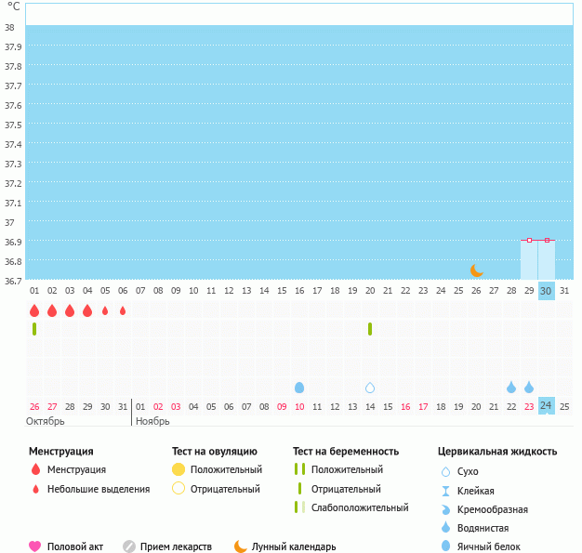Click the grey medication icon in the legend
582x553 pixels.
129,546
